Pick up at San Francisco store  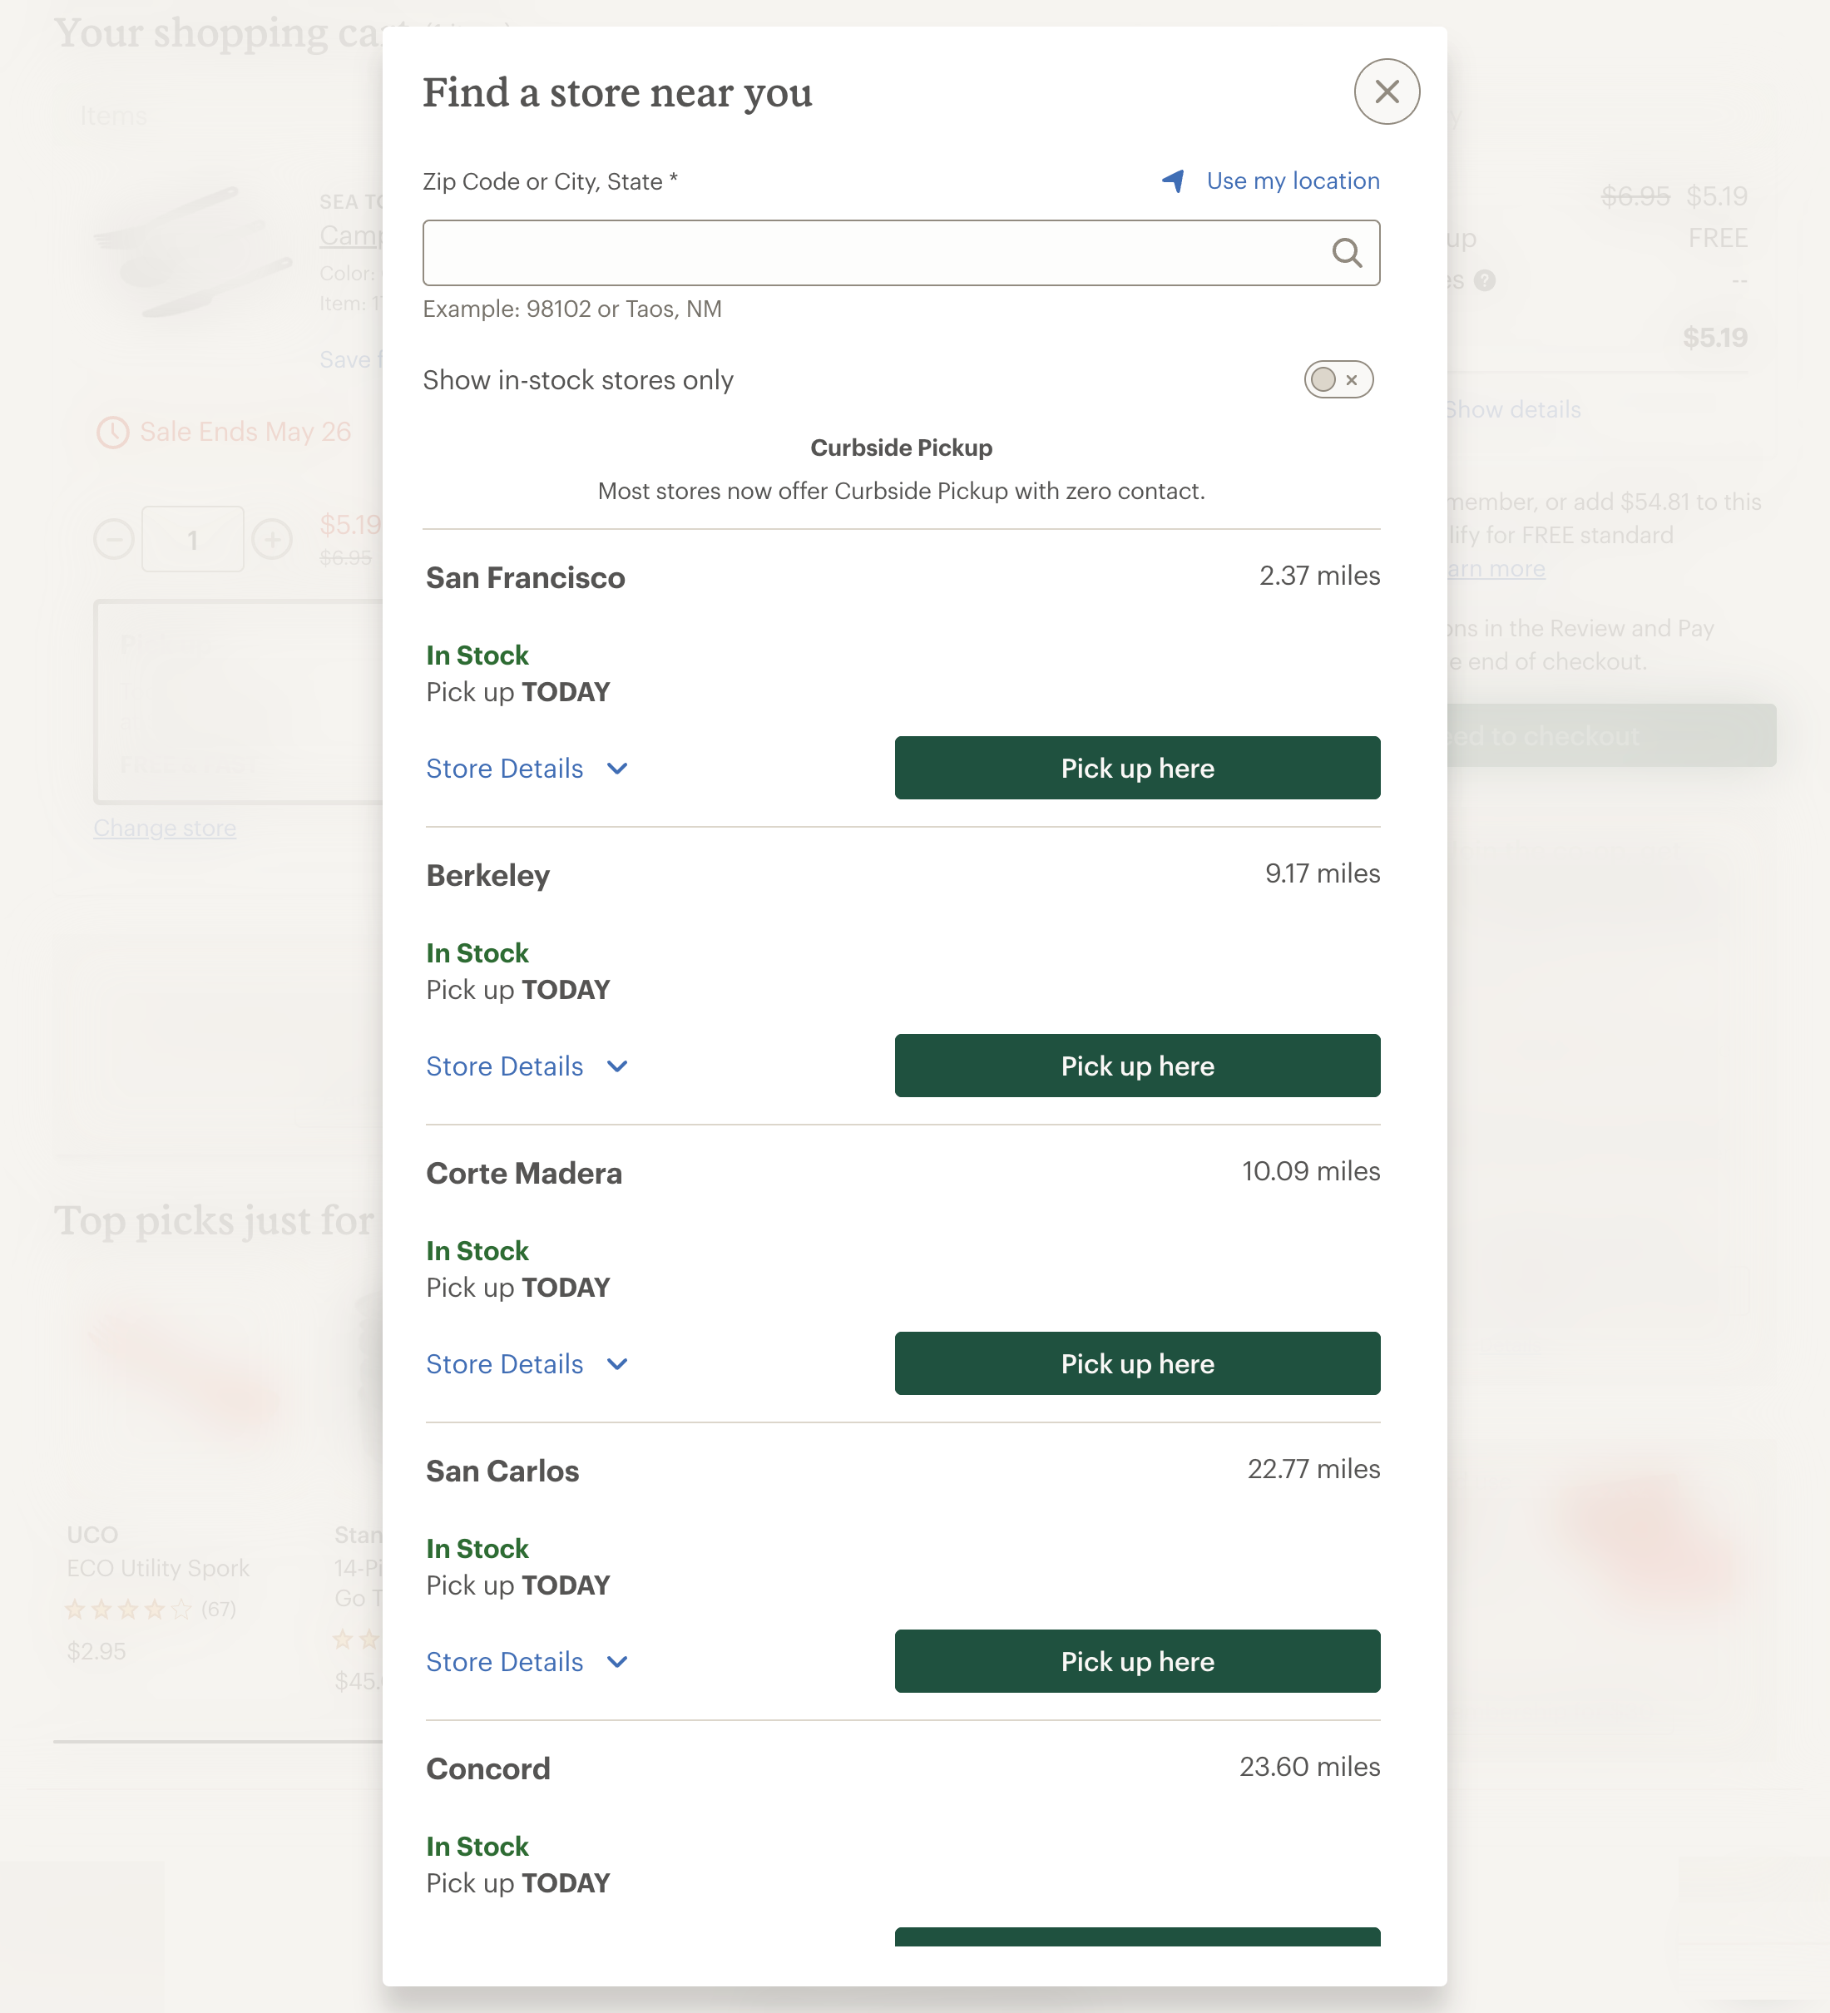coord(1136,768)
